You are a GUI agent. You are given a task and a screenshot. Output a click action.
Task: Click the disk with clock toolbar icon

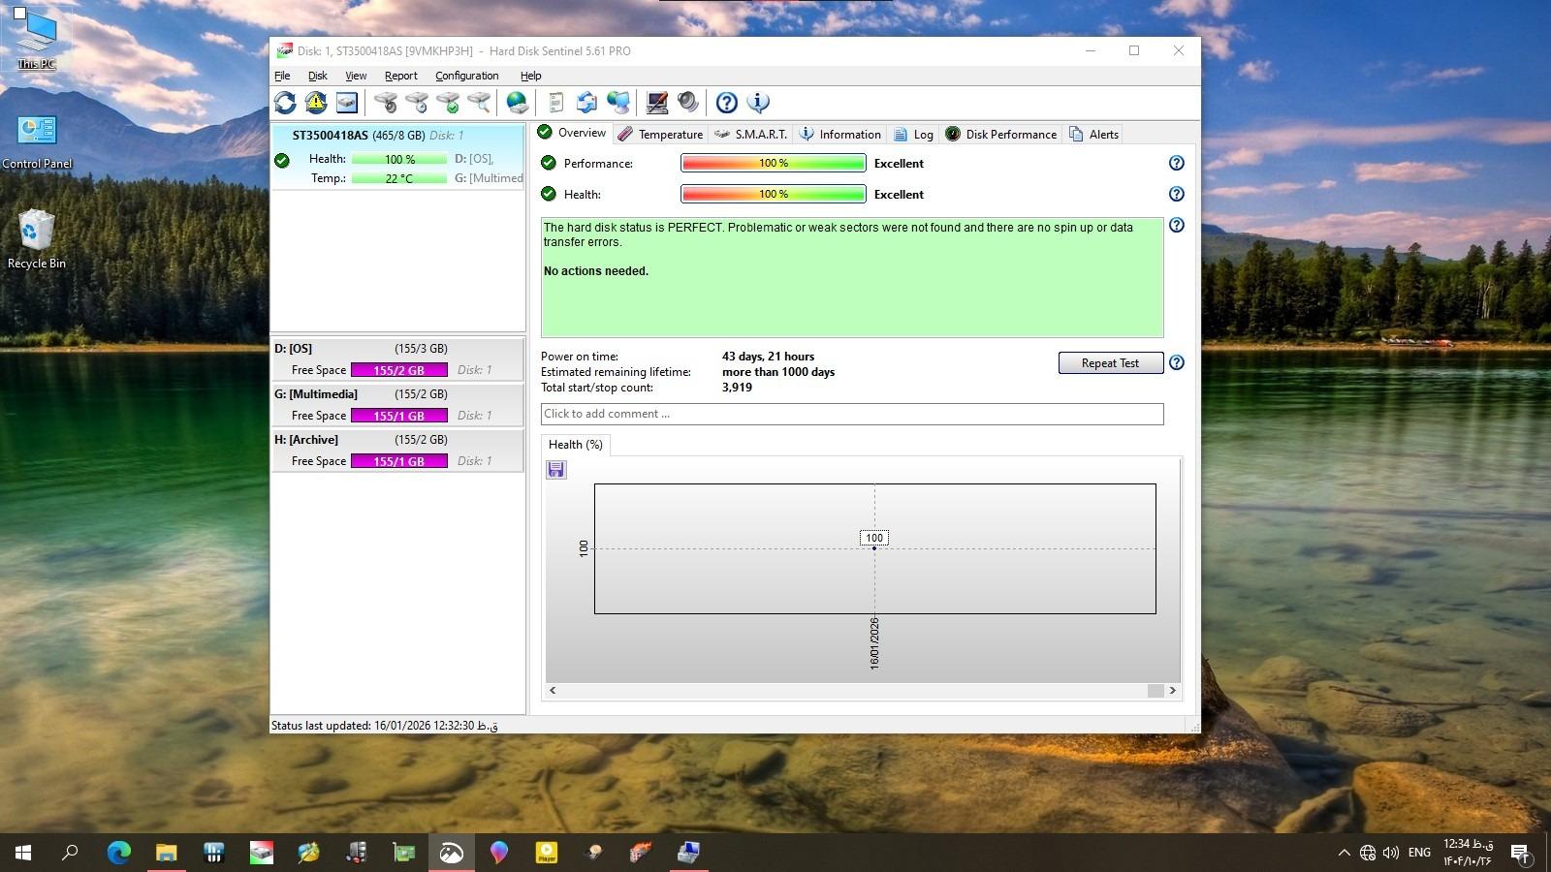pyautogui.click(x=417, y=103)
